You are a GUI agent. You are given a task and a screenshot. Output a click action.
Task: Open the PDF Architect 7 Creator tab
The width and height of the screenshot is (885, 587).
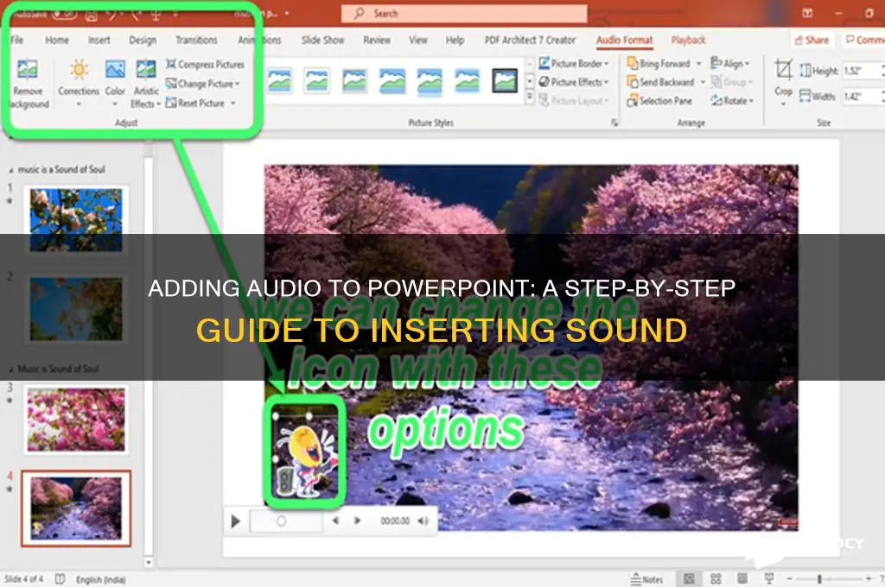530,40
